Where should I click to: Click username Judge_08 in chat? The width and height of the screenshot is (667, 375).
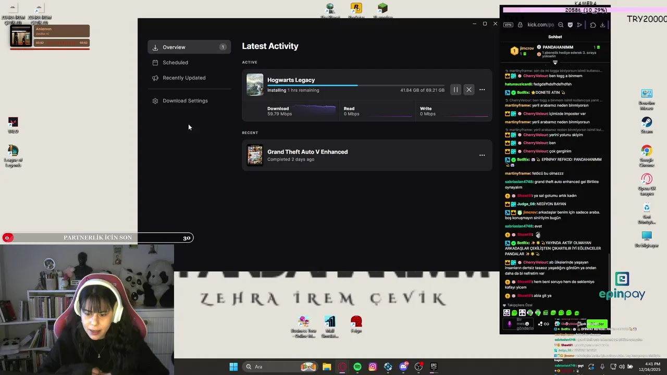[526, 204]
